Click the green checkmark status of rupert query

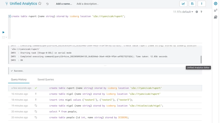pyautogui.click(x=36, y=88)
